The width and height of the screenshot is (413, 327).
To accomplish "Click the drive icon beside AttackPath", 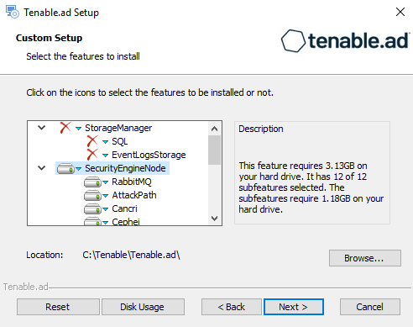I will (92, 196).
